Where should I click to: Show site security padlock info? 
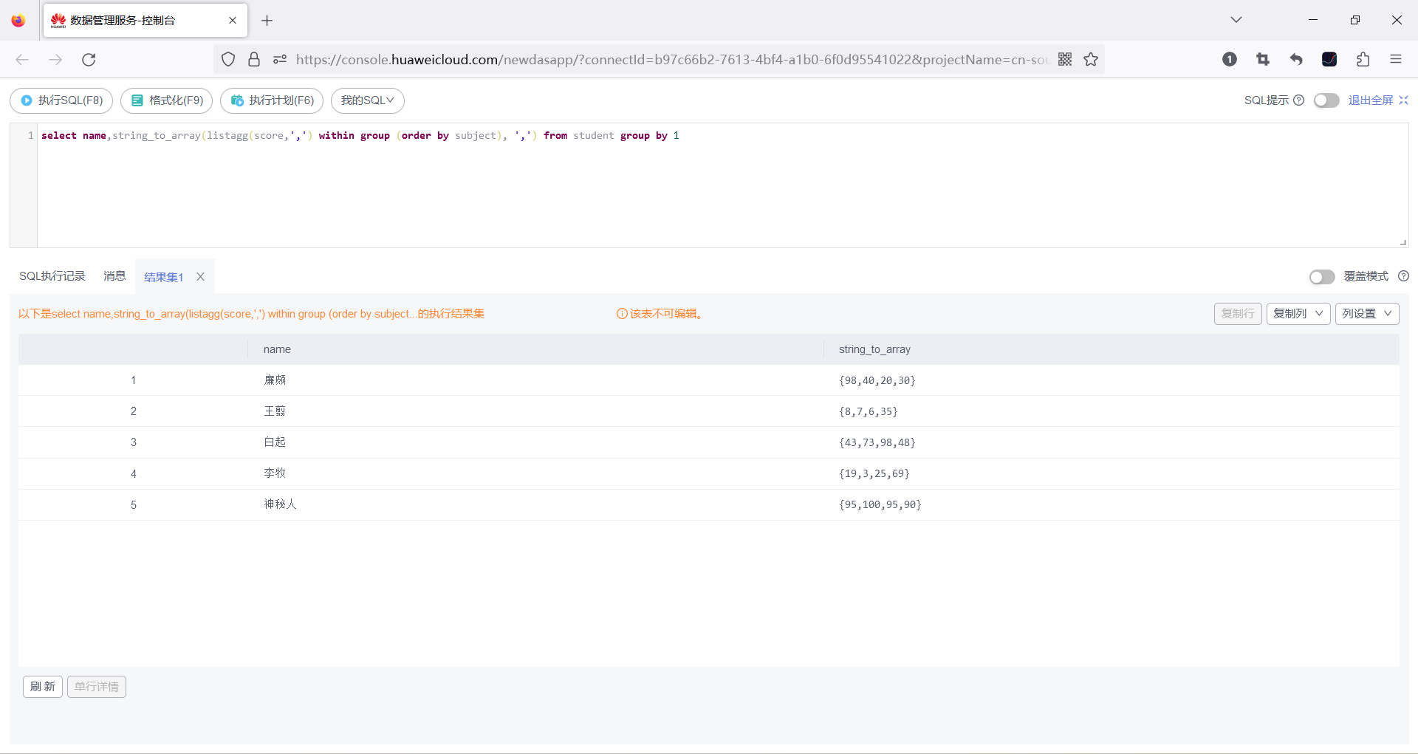coord(254,60)
